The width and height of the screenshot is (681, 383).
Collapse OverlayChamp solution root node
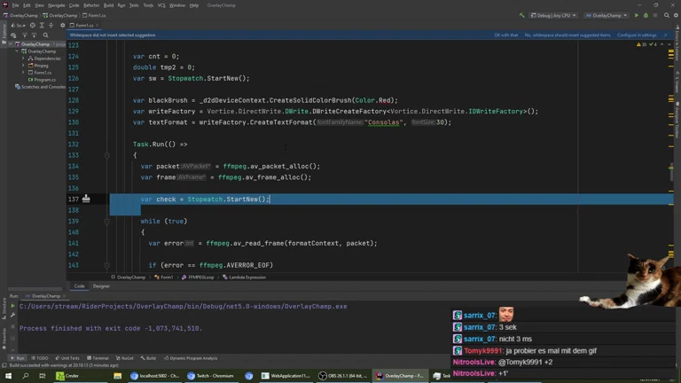tap(11, 44)
